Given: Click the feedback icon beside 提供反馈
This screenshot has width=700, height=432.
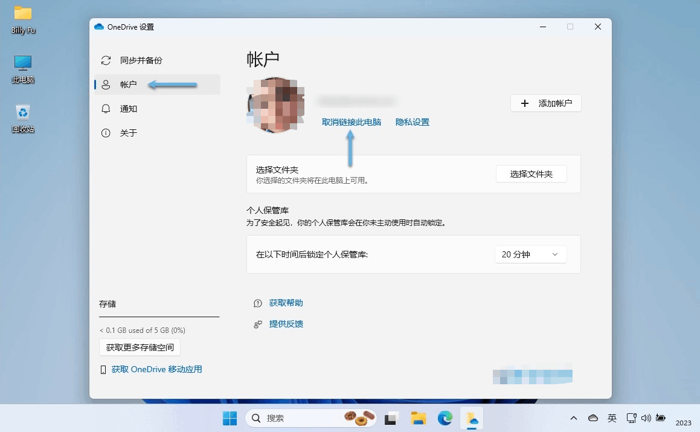Looking at the screenshot, I should pyautogui.click(x=257, y=324).
